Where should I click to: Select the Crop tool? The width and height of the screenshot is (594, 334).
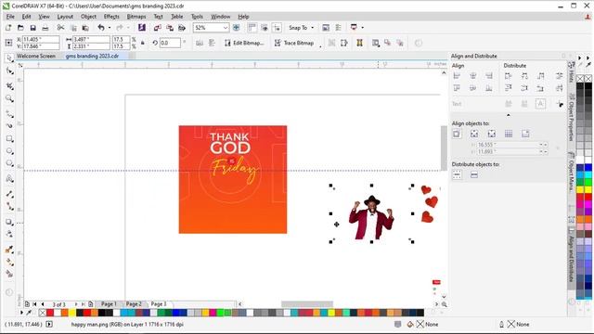[x=9, y=86]
